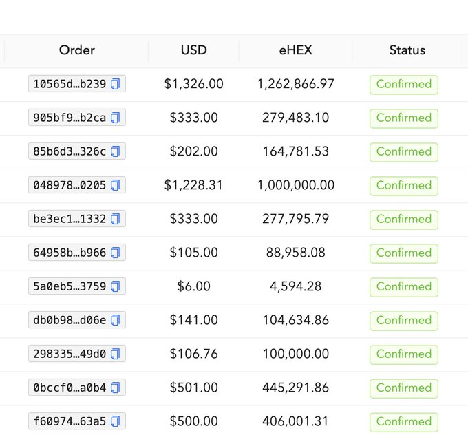Open order 5a0eb5…3759 hash
This screenshot has height=435, width=468.
coord(70,286)
